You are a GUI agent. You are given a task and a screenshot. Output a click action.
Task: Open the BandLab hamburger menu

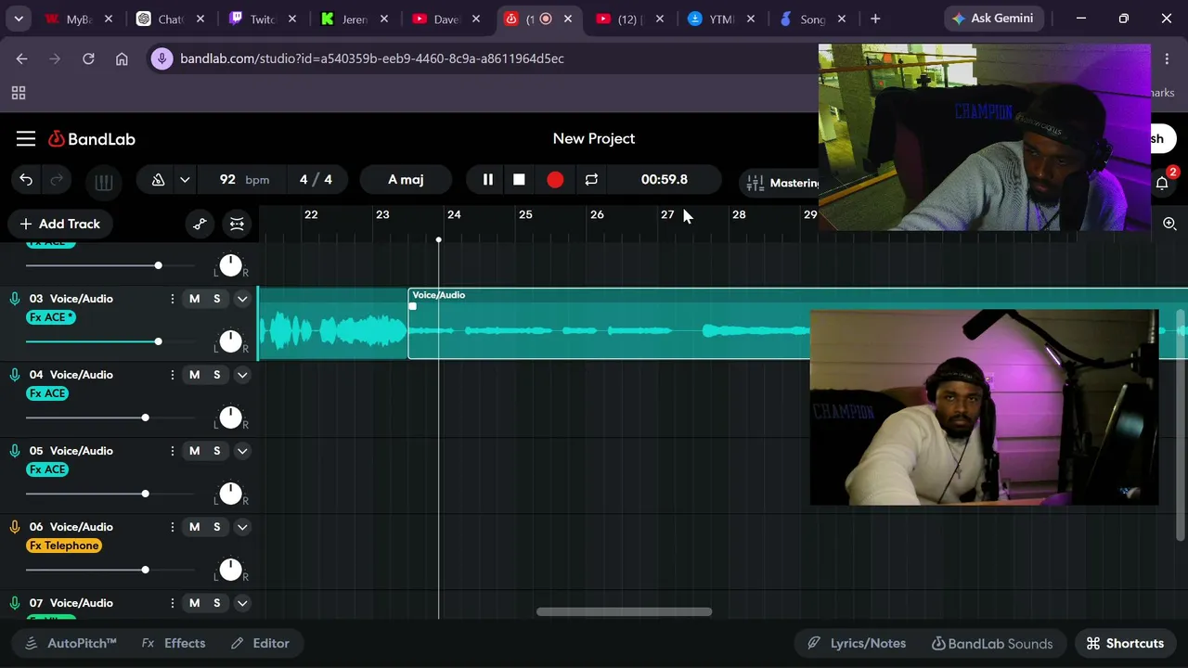(x=26, y=139)
